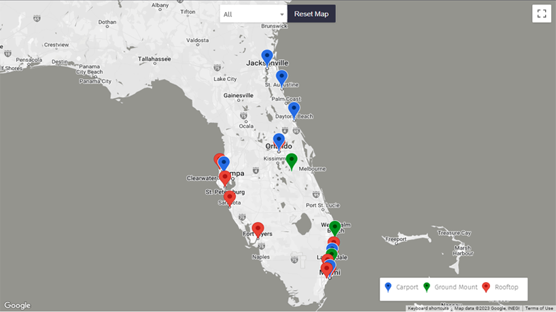Click the frontmost red pin at Miami

point(326,270)
